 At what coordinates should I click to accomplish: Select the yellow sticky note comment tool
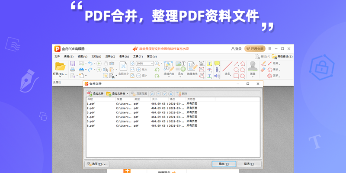point(217,63)
